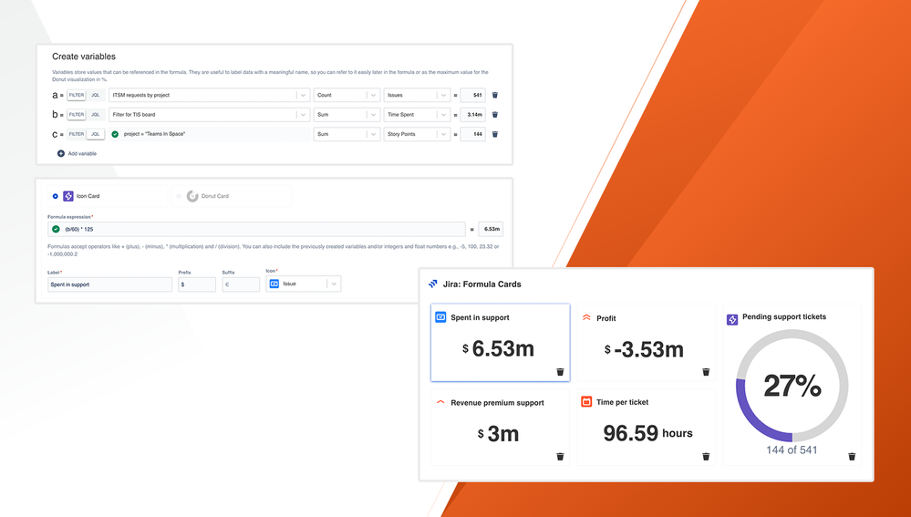Click the Add variable link
The width and height of the screenshot is (911, 517).
(x=82, y=153)
